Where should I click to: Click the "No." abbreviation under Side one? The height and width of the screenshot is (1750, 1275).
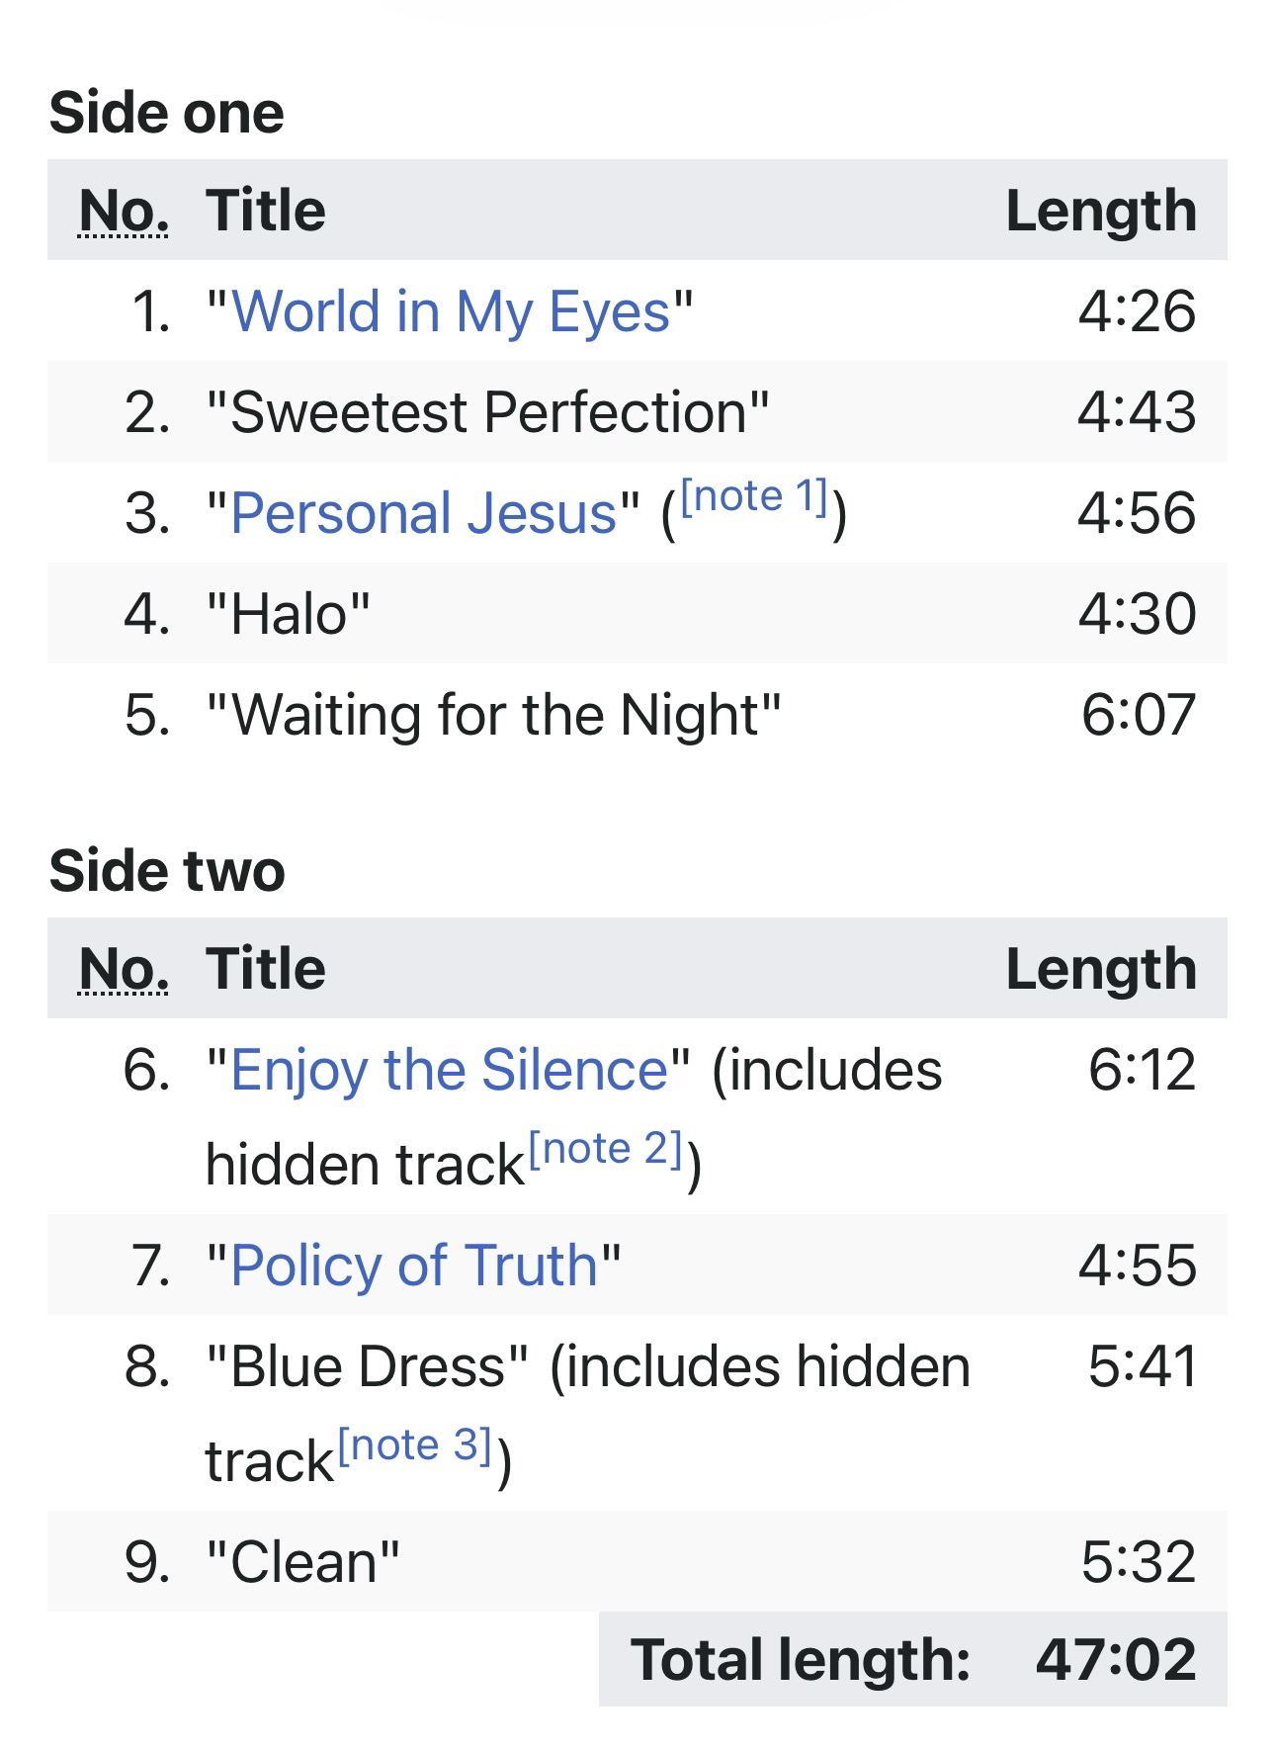coord(124,211)
